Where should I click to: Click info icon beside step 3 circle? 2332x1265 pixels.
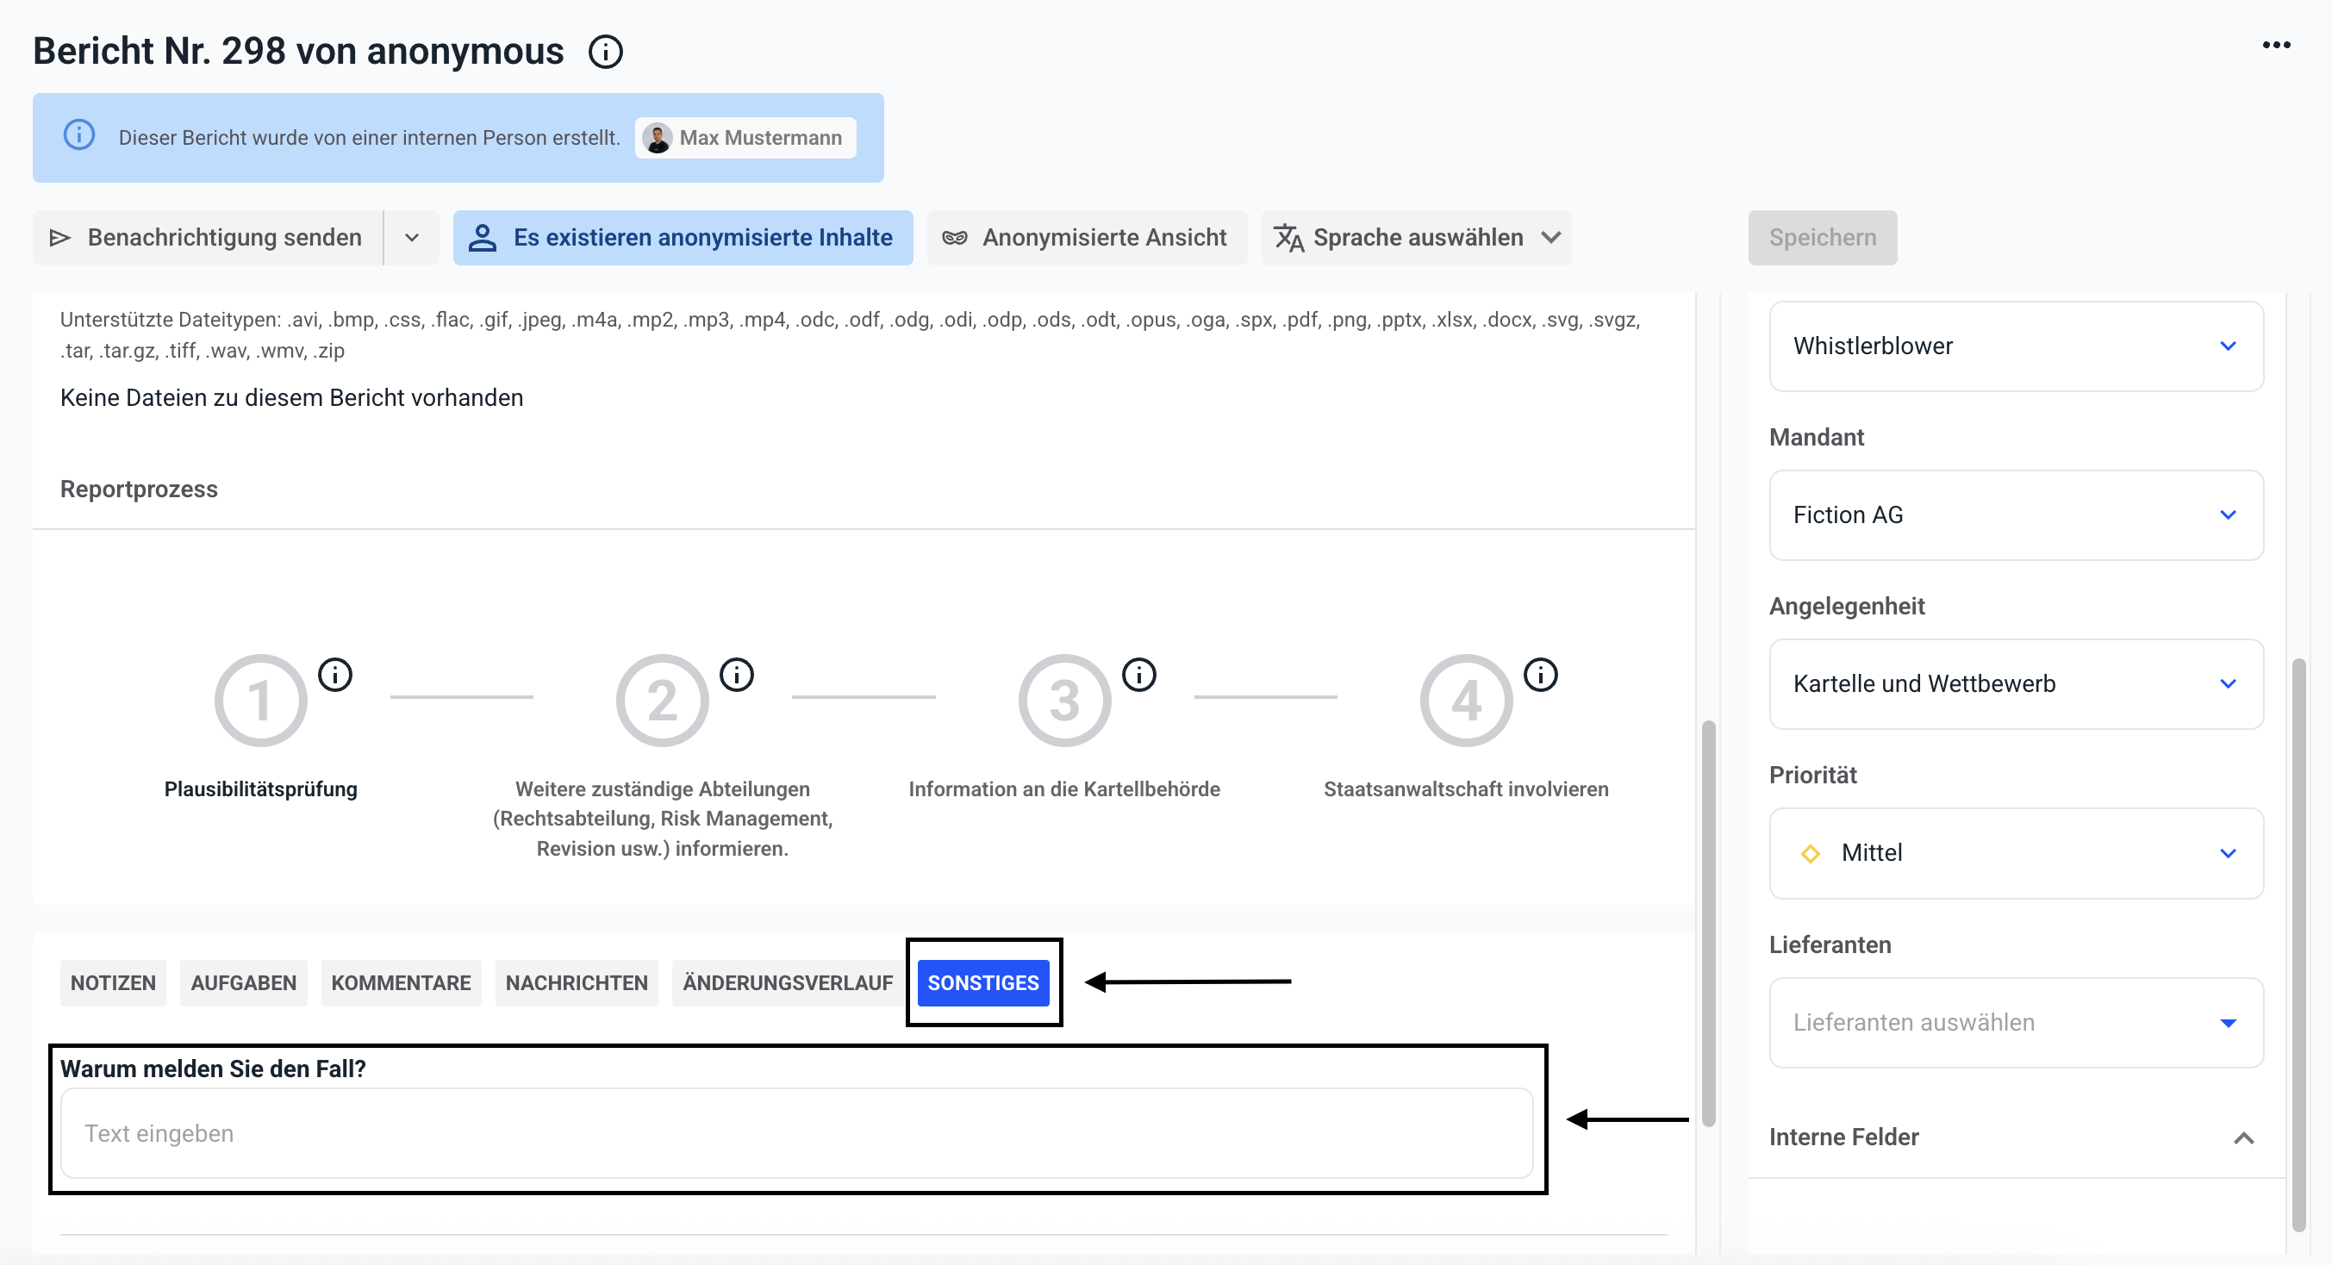(1138, 675)
